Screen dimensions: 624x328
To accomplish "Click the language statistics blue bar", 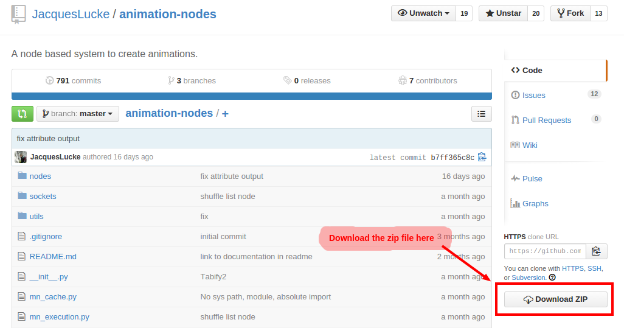I will click(252, 96).
